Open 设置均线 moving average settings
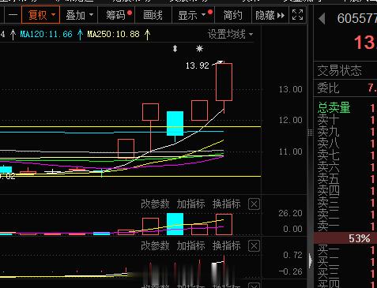 coord(231,34)
